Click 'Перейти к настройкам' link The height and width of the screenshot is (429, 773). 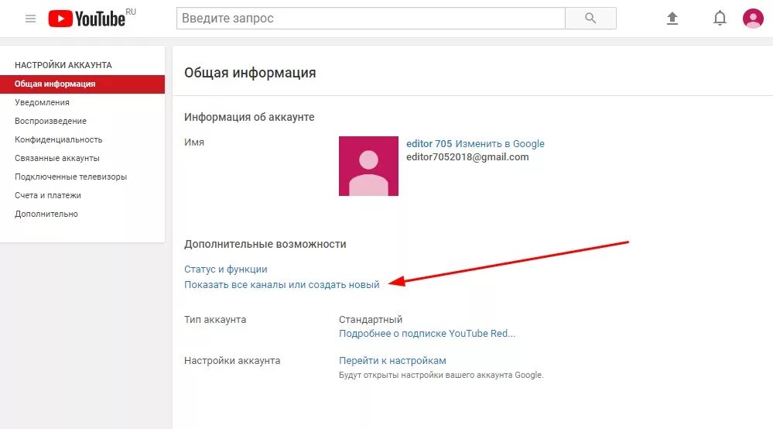392,360
